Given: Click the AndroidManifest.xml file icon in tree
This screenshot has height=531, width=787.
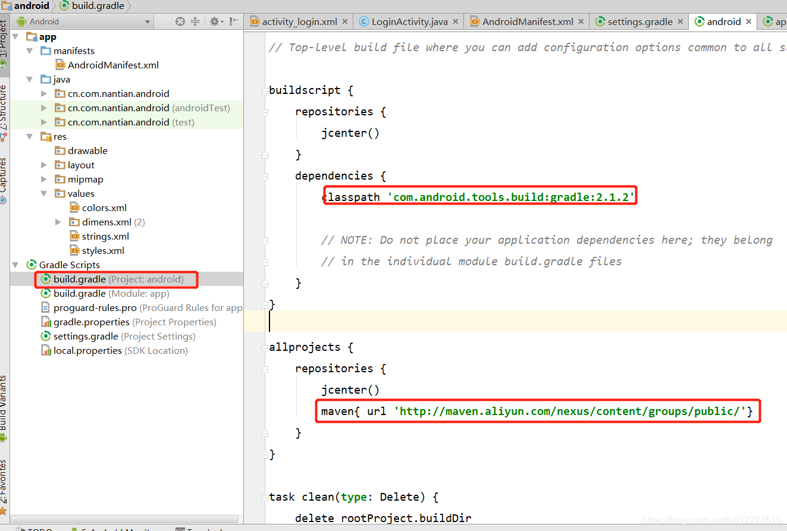Looking at the screenshot, I should pyautogui.click(x=60, y=65).
